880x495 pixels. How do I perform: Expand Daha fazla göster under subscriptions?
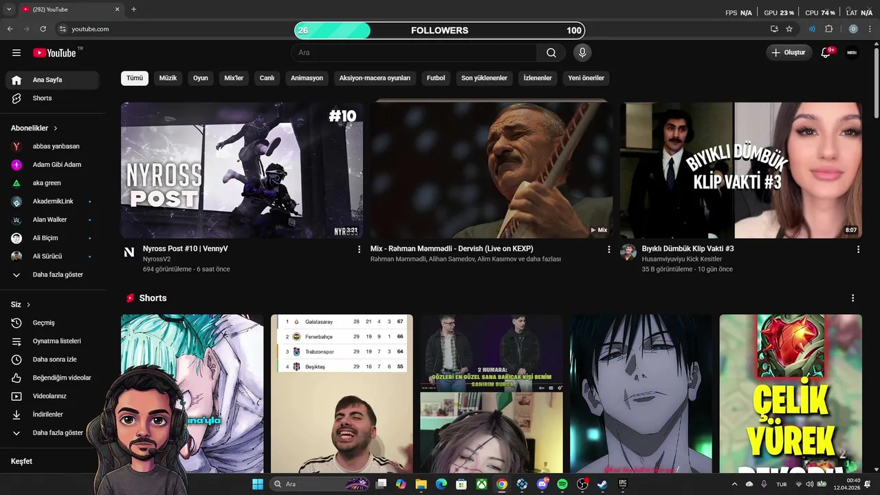pos(52,274)
